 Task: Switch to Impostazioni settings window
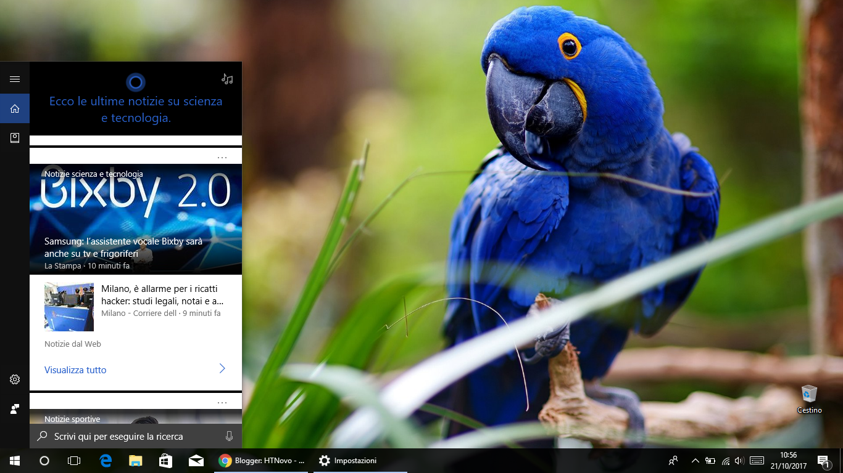[x=360, y=461]
